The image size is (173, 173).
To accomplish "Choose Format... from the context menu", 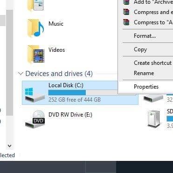I will click(x=145, y=36).
